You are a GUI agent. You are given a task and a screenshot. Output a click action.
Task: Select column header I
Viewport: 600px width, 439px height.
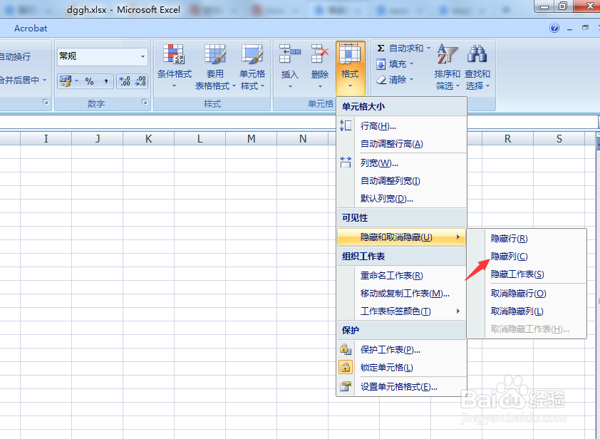(x=46, y=138)
